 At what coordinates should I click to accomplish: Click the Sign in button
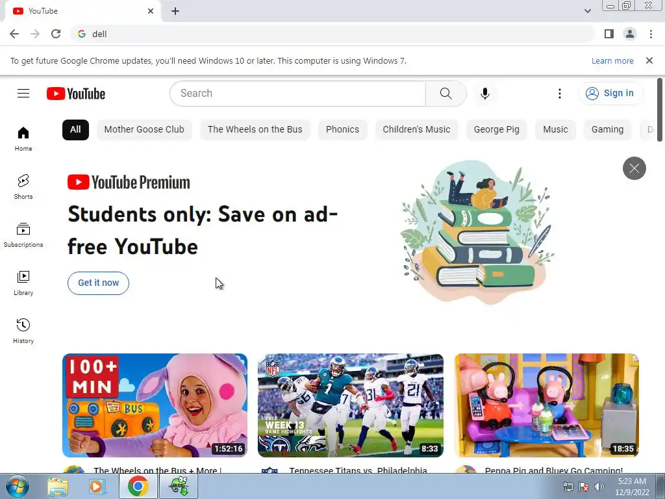(610, 94)
